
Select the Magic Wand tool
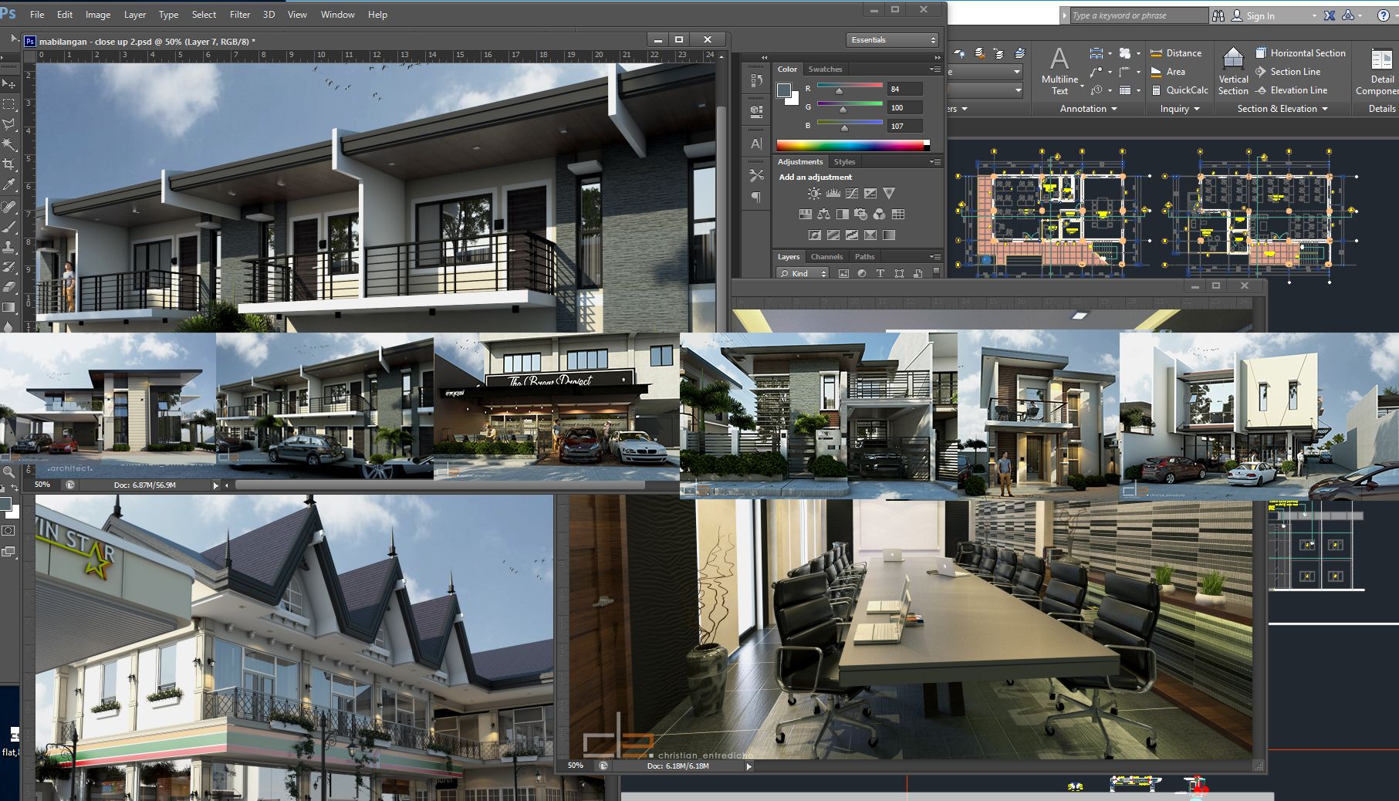point(9,144)
